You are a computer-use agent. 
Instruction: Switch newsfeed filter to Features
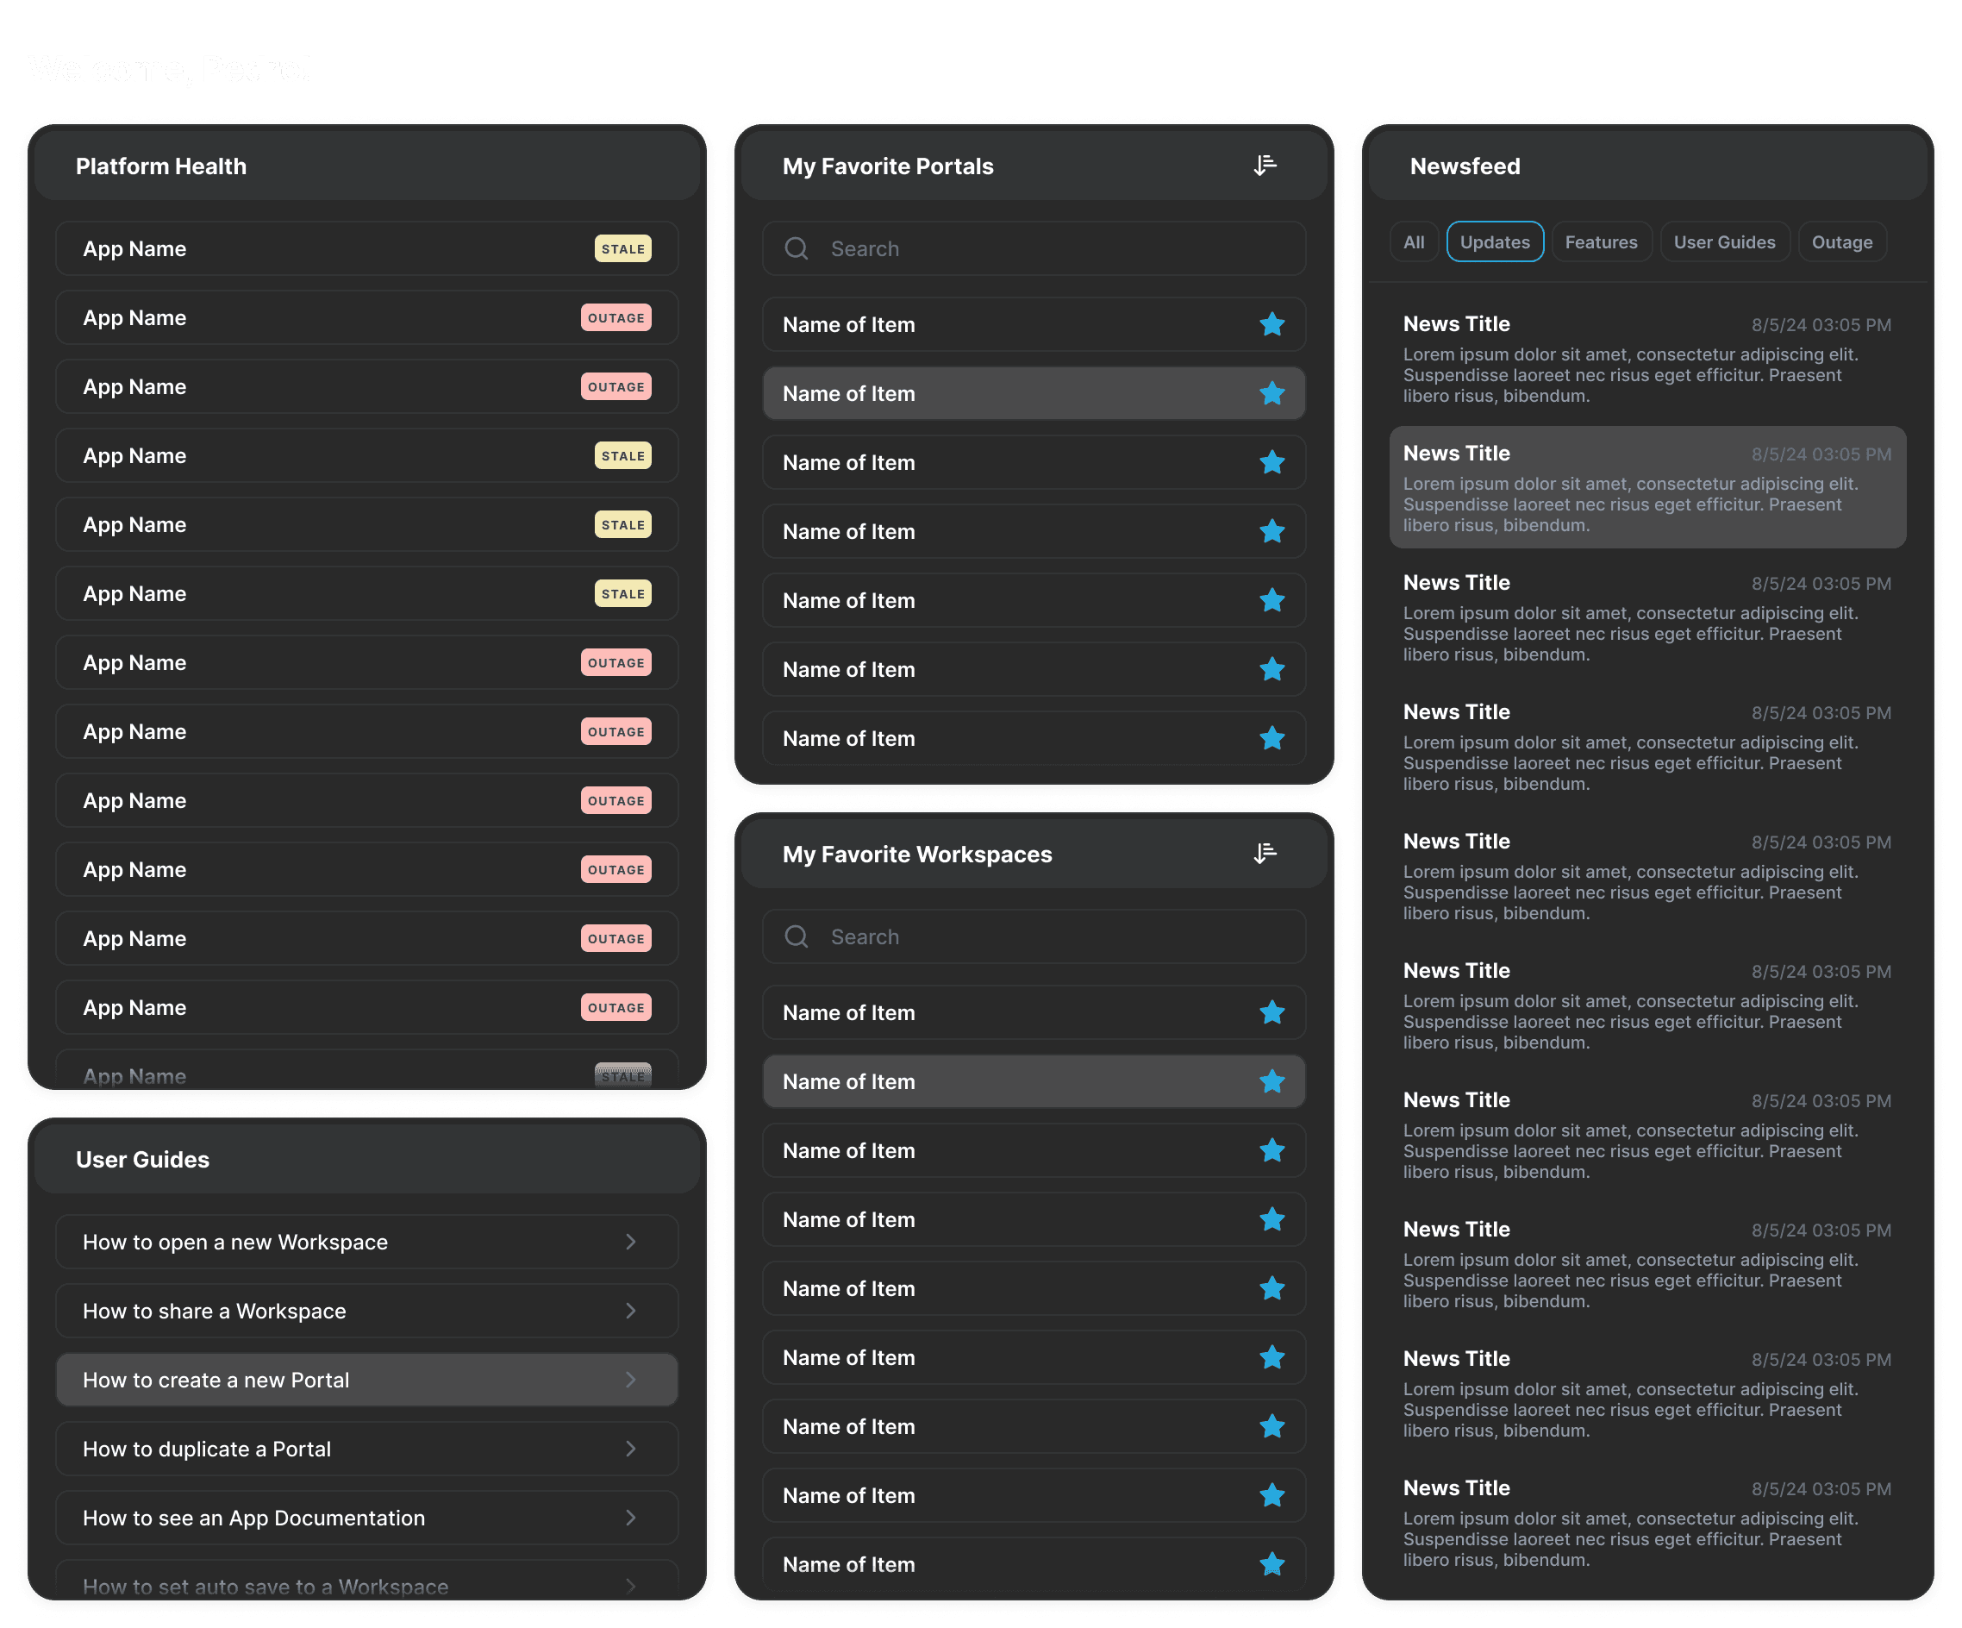(1601, 242)
